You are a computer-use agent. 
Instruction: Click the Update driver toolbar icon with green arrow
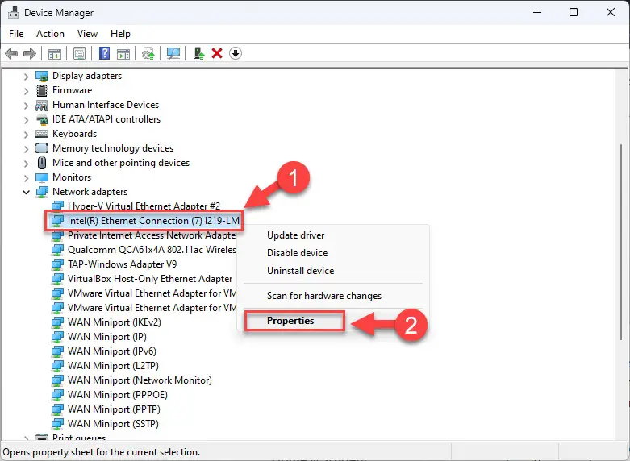click(199, 53)
